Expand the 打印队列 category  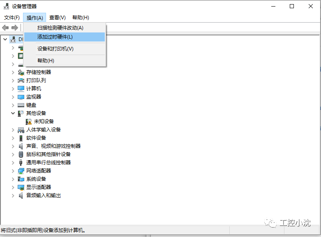tap(13, 81)
